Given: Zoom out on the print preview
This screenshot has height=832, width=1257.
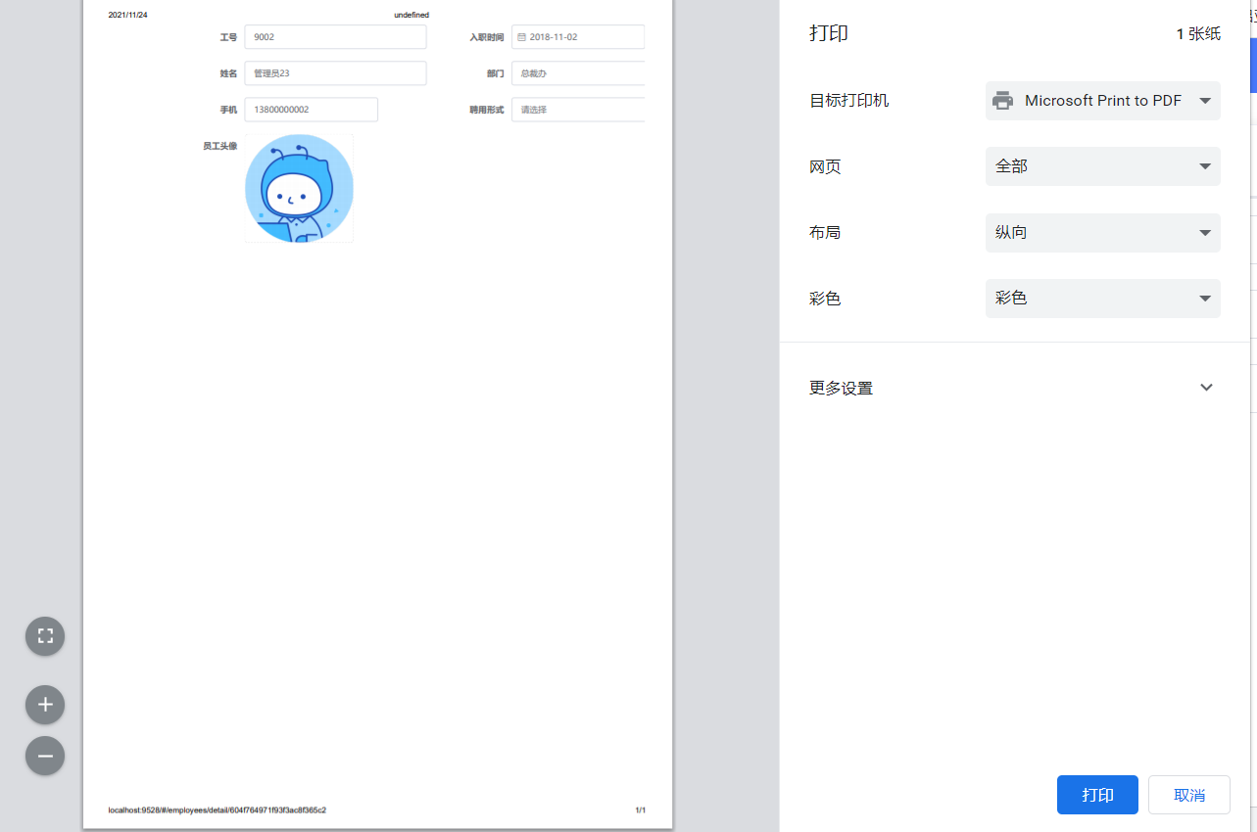Looking at the screenshot, I should tap(44, 755).
